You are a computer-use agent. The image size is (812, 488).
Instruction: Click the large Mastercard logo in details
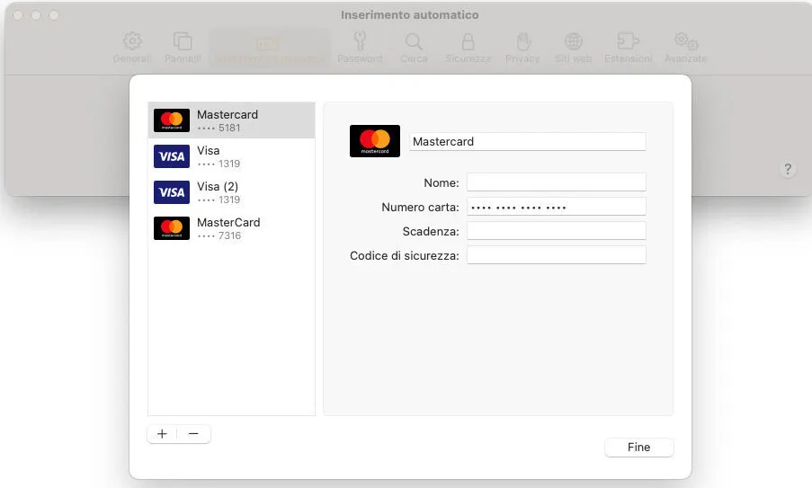pos(375,141)
